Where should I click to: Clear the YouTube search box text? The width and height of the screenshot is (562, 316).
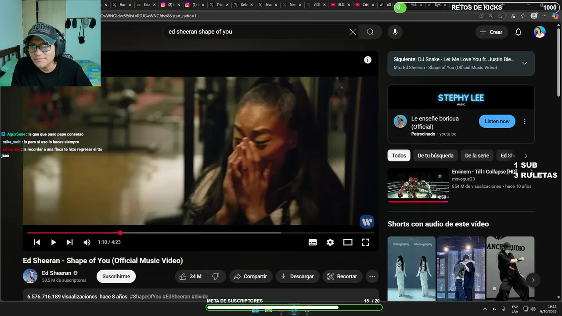pyautogui.click(x=353, y=32)
